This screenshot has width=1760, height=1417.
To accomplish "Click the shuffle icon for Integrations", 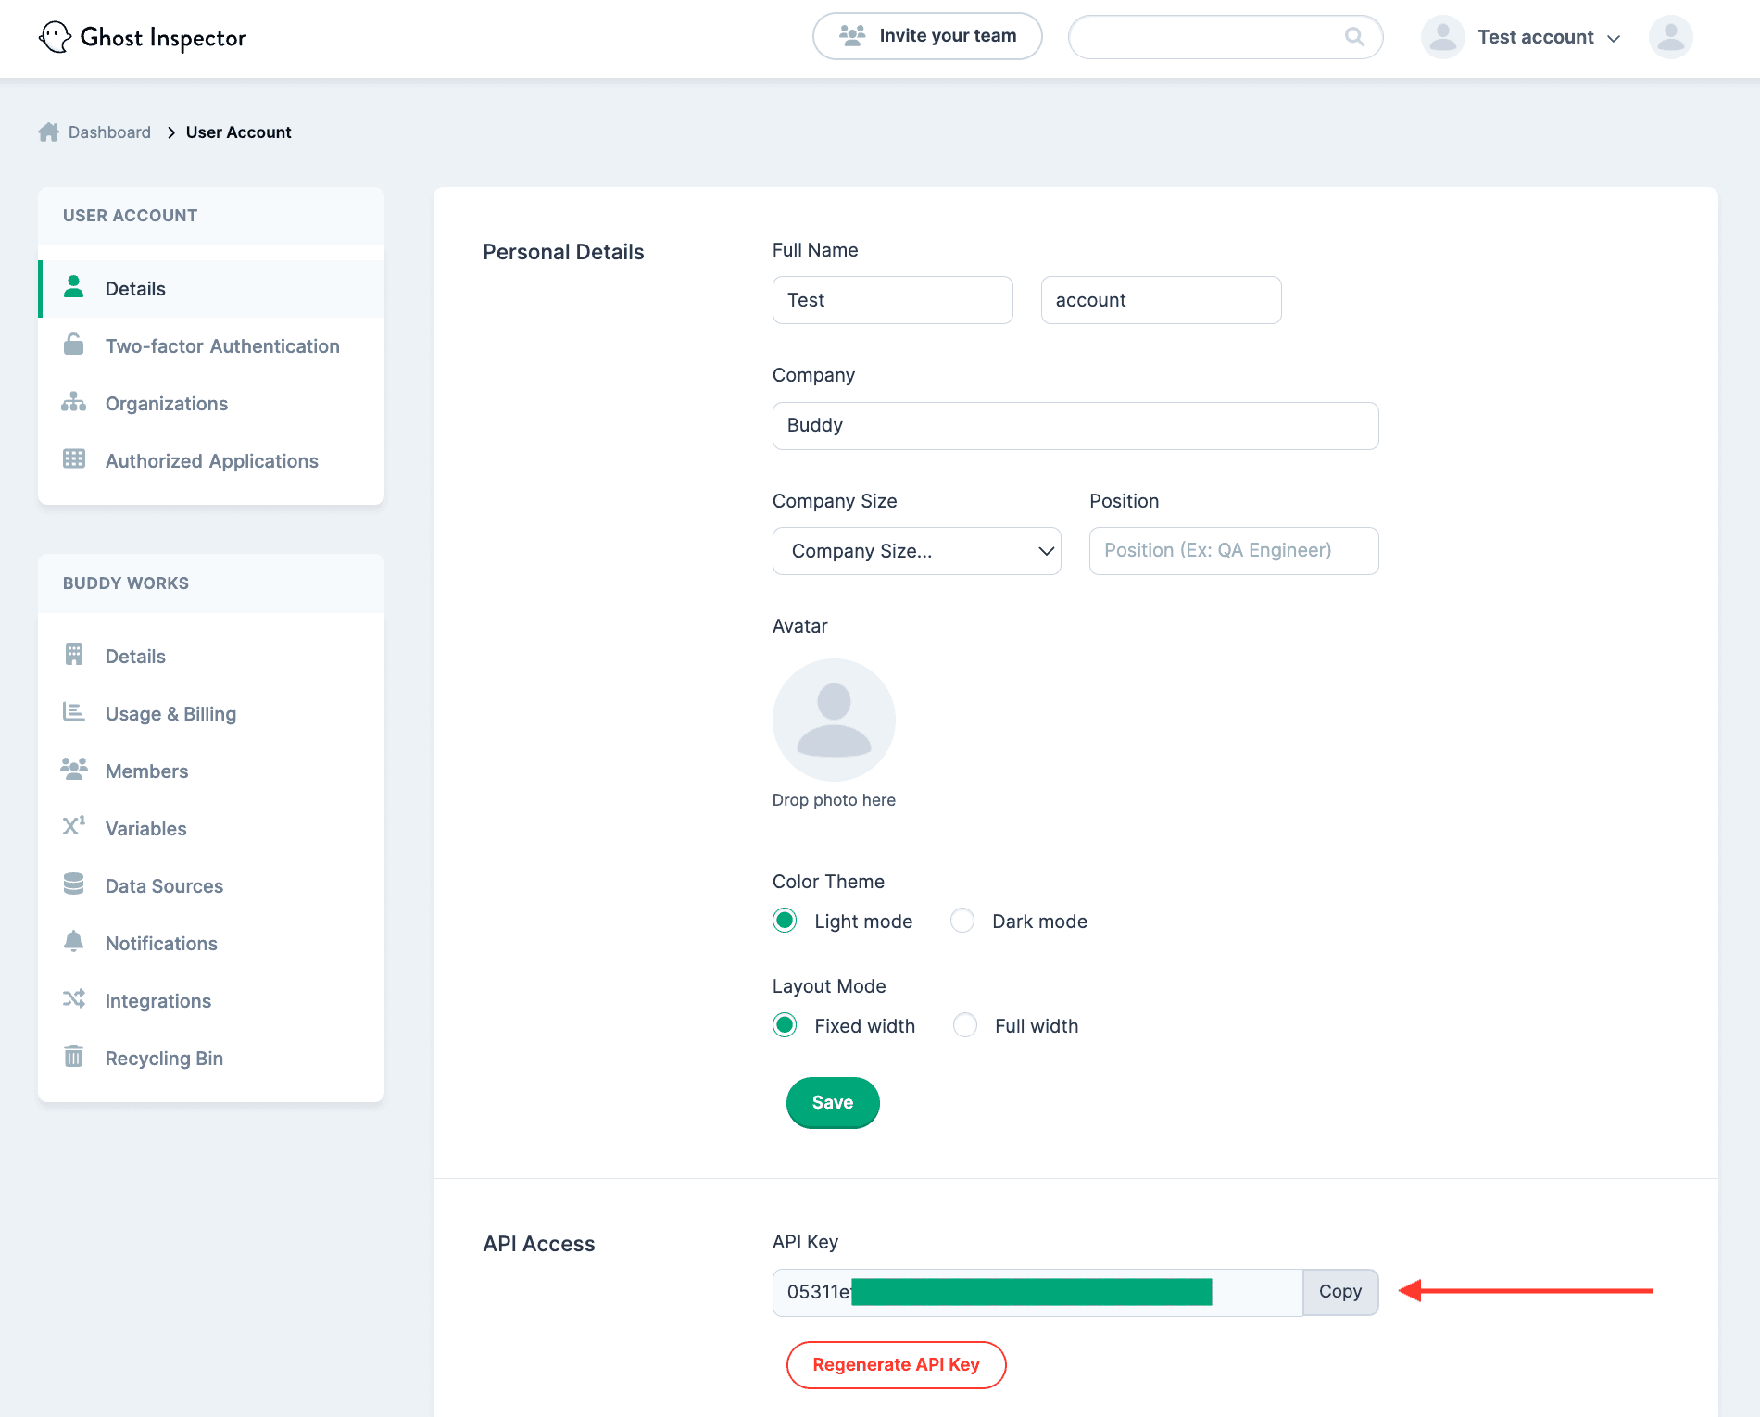I will (74, 999).
